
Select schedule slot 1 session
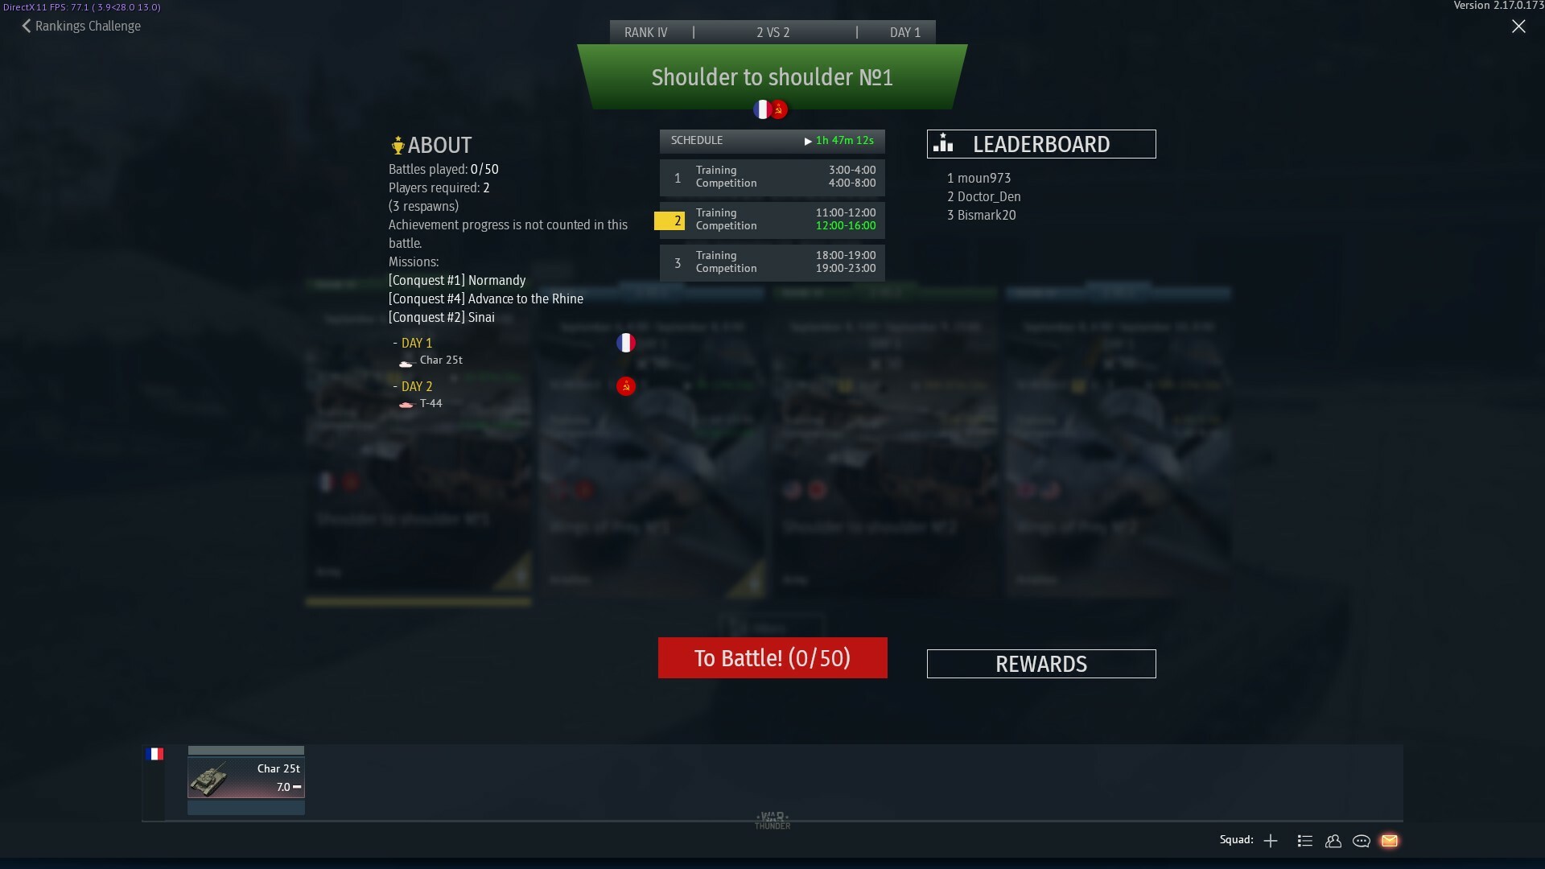coord(772,177)
